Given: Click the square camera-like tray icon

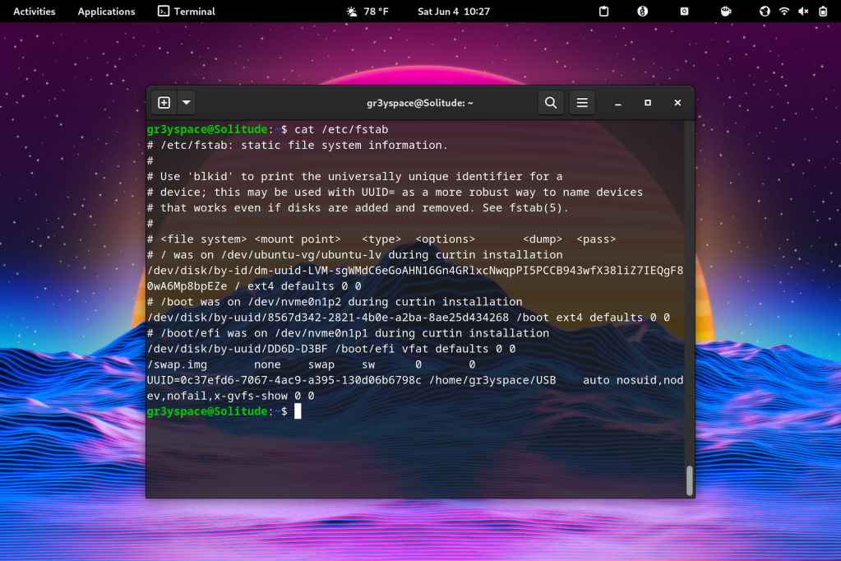Looking at the screenshot, I should click(x=684, y=12).
